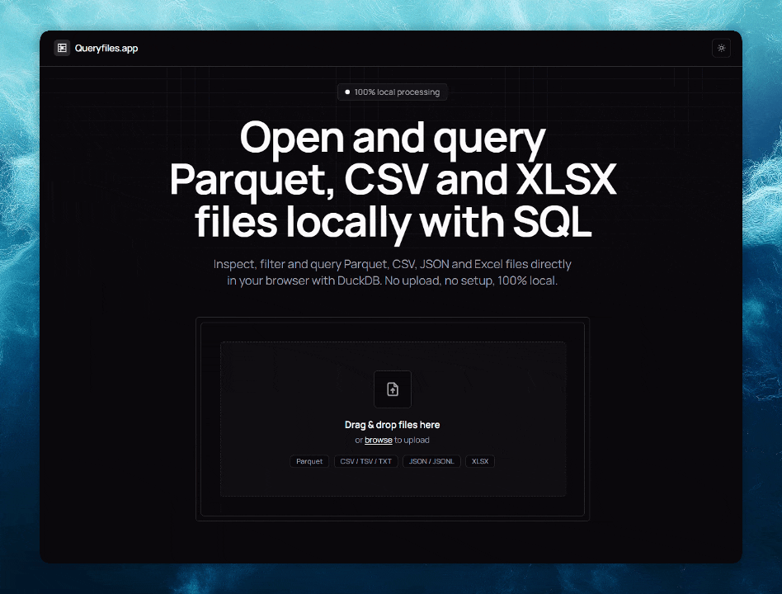The image size is (782, 594).
Task: Click the browse link to upload files
Action: pyautogui.click(x=379, y=440)
